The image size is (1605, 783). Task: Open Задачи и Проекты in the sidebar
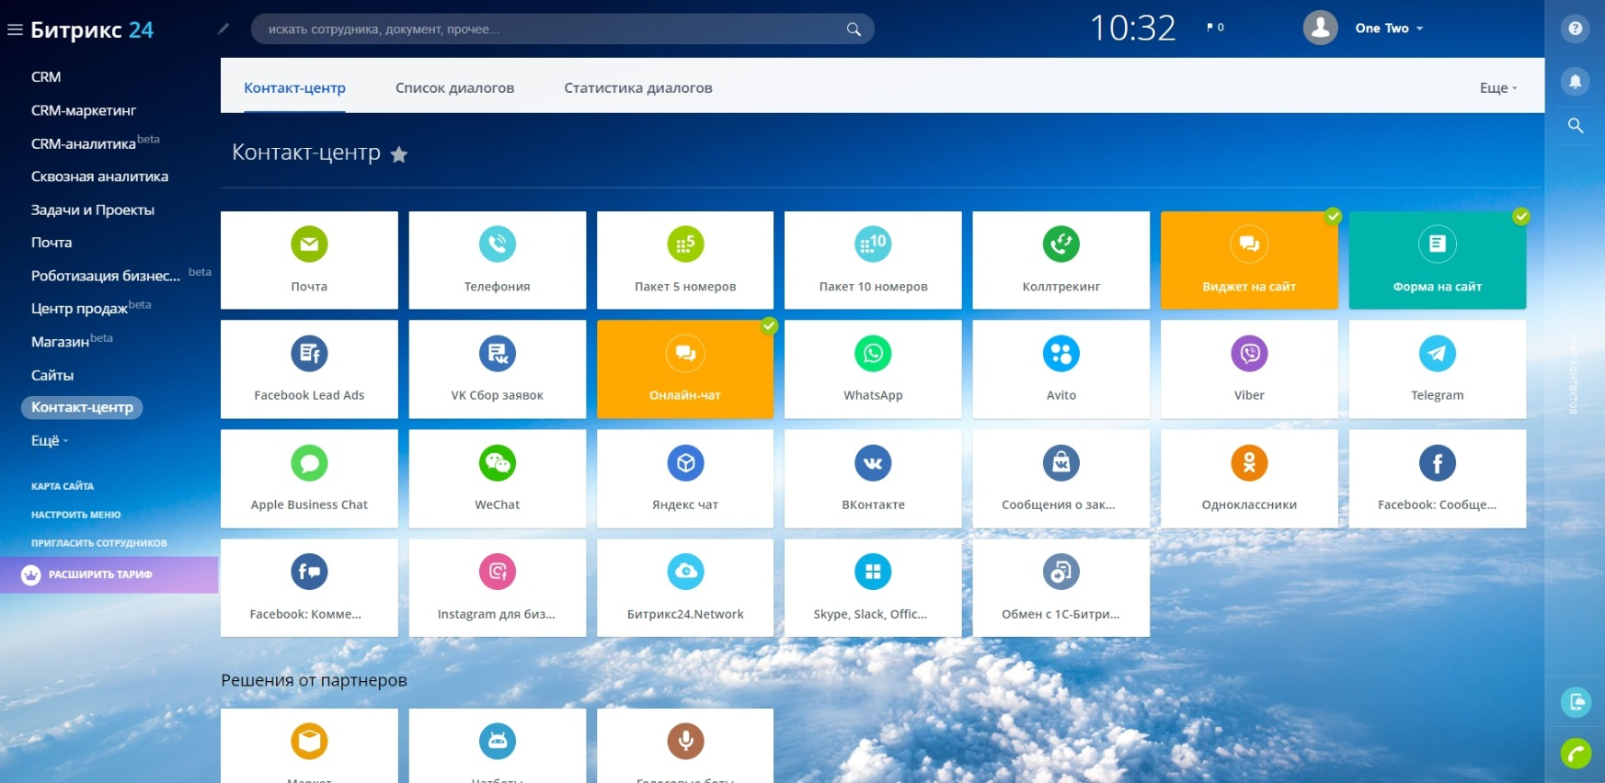point(93,210)
